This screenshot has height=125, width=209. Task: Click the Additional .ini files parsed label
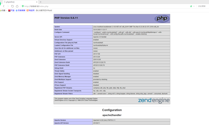coord(64,51)
